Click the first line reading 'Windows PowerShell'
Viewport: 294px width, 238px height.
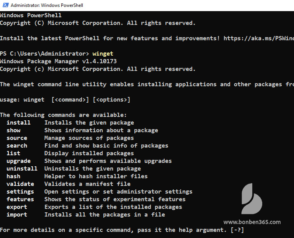31,15
